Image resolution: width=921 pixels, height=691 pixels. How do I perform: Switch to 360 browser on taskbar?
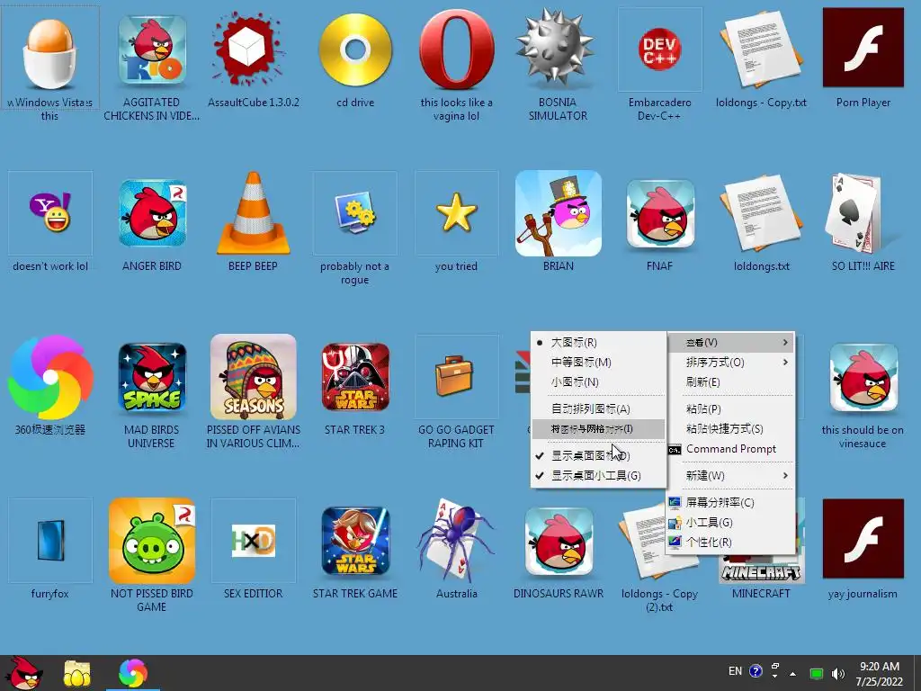133,673
